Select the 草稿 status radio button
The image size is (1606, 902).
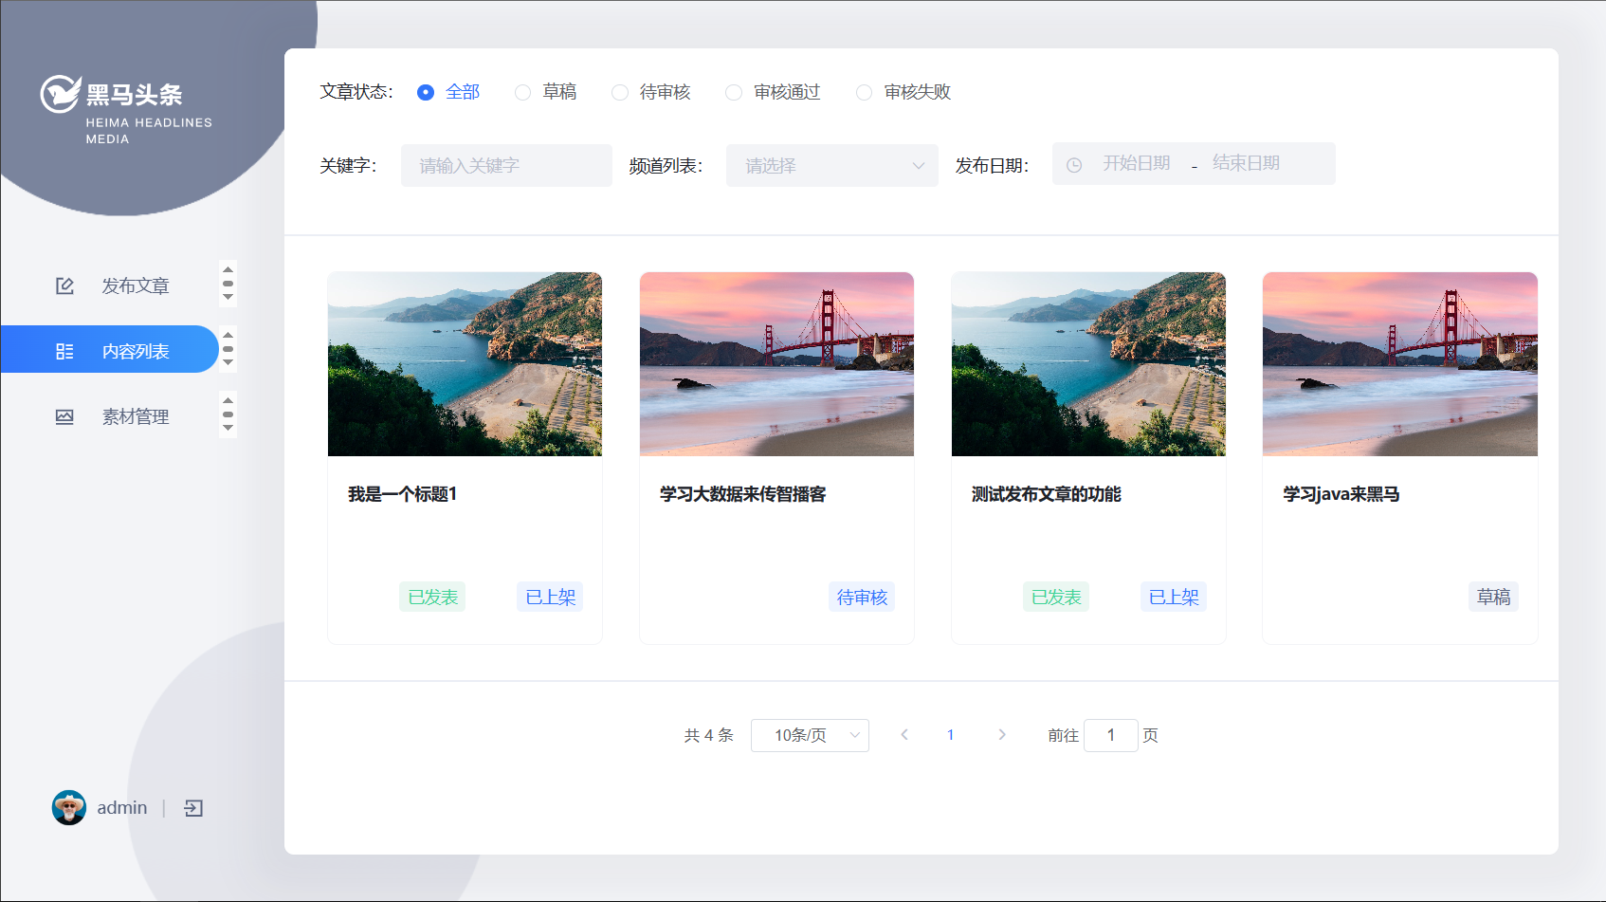pyautogui.click(x=522, y=92)
